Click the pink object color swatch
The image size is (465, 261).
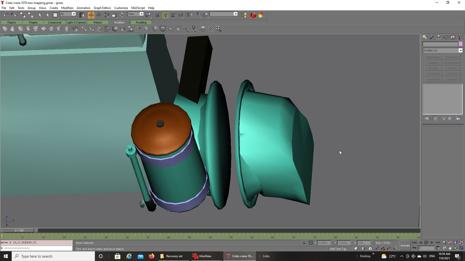461,44
